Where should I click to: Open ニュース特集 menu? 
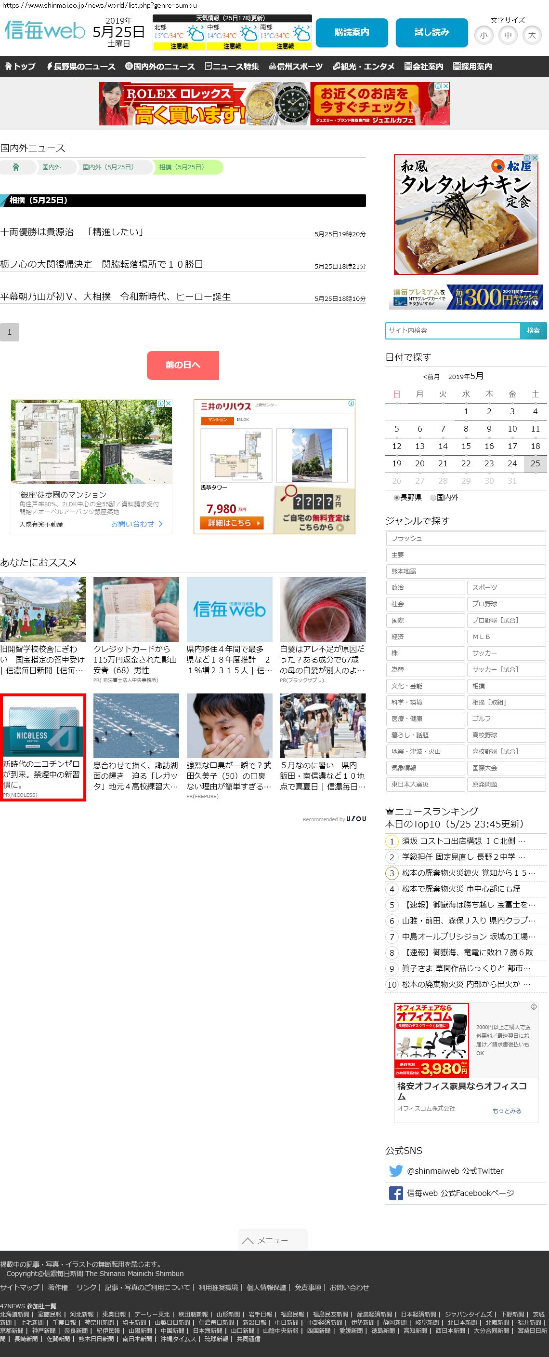(x=232, y=67)
